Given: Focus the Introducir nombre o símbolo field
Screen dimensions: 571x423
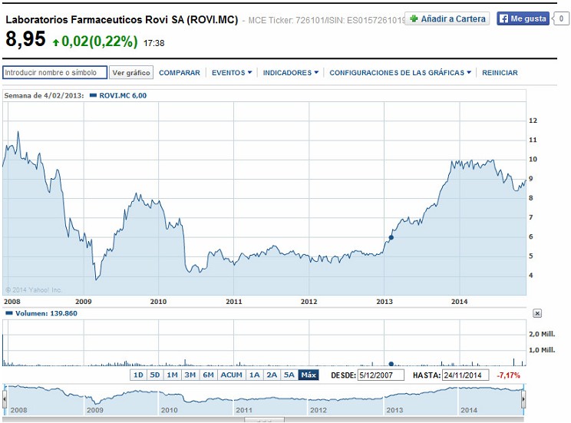Looking at the screenshot, I should coord(55,72).
